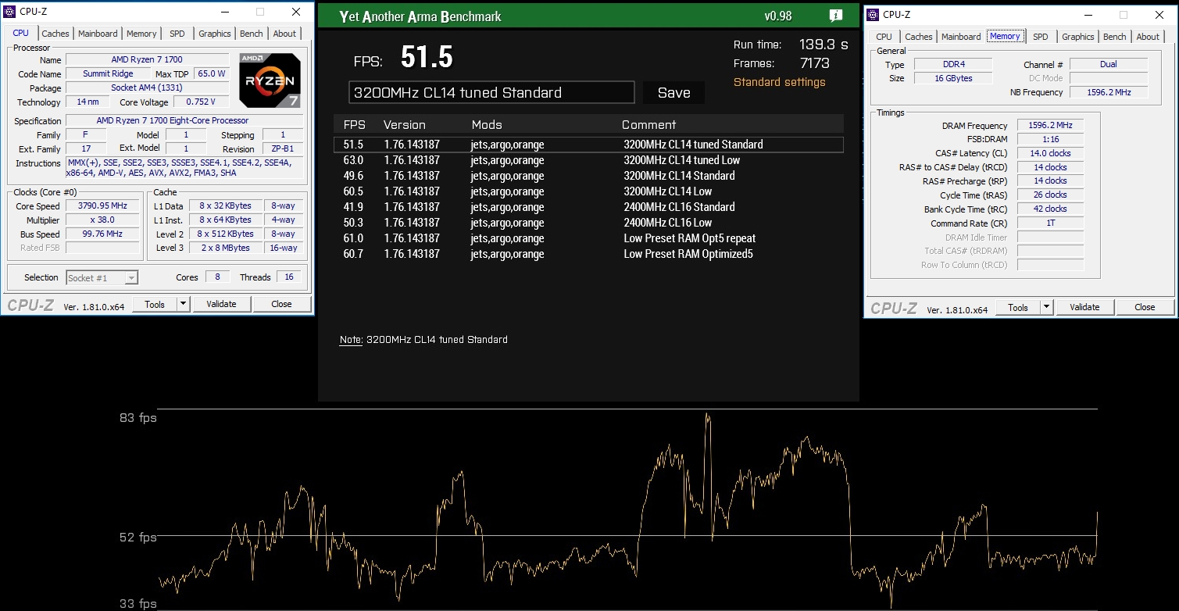
Task: Click the Mods column header
Action: click(x=487, y=125)
